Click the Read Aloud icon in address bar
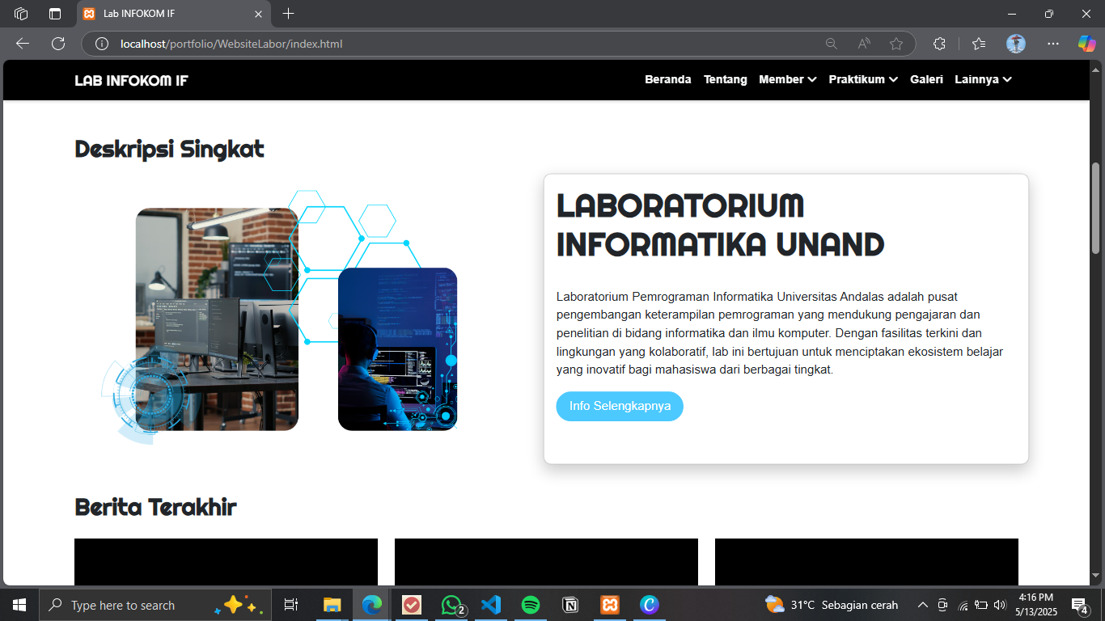This screenshot has width=1105, height=621. (x=863, y=44)
